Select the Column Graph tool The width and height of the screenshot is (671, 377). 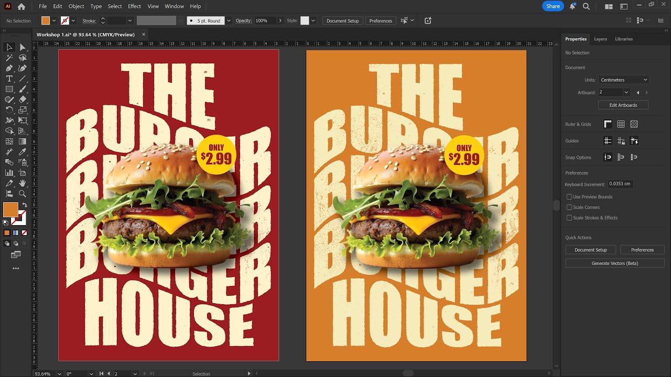pyautogui.click(x=9, y=173)
